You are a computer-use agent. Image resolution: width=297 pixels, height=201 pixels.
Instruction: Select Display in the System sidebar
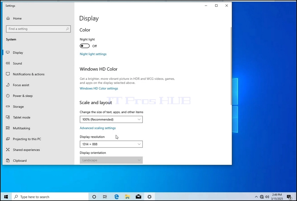coord(38,53)
